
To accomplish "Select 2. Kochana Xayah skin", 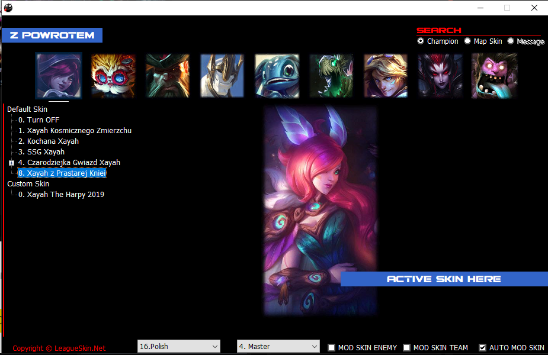I will (49, 141).
